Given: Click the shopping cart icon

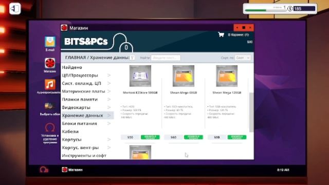Looking at the screenshot, I should click(221, 34).
